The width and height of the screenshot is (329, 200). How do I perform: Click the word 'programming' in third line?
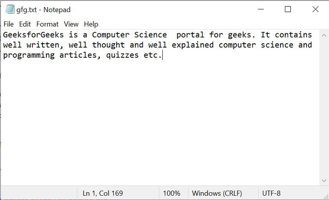[x=29, y=55]
